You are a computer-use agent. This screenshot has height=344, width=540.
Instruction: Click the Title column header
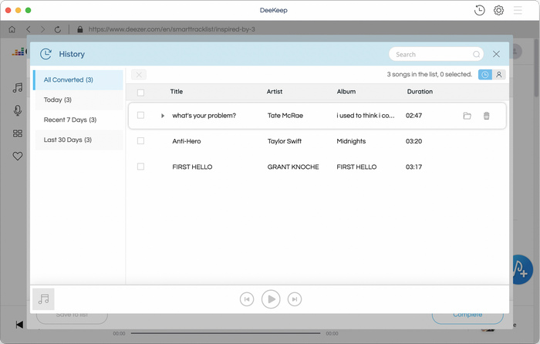(177, 92)
